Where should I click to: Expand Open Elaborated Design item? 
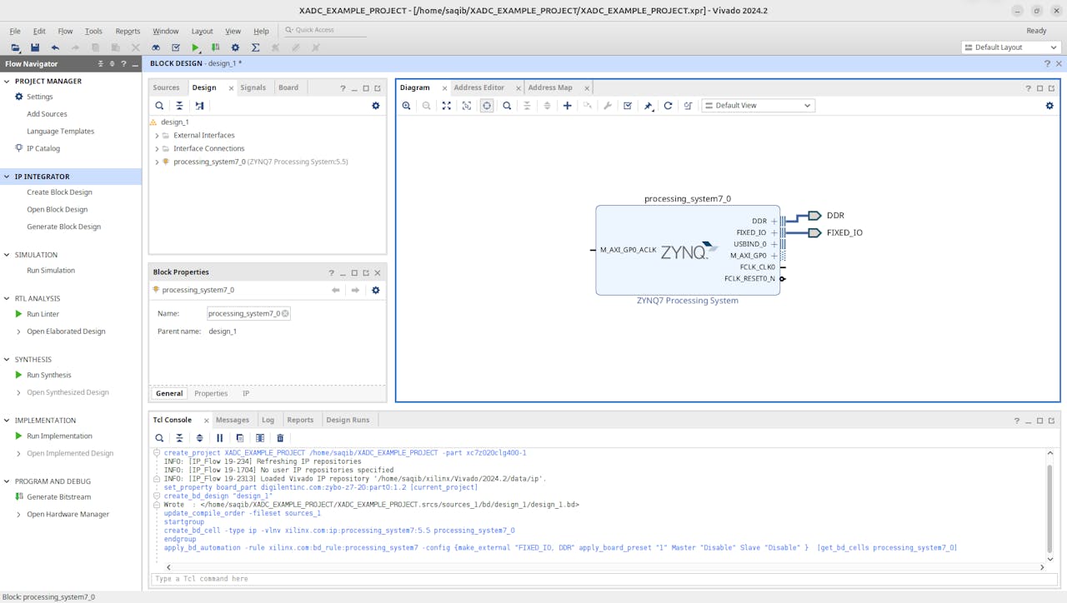pyautogui.click(x=19, y=331)
